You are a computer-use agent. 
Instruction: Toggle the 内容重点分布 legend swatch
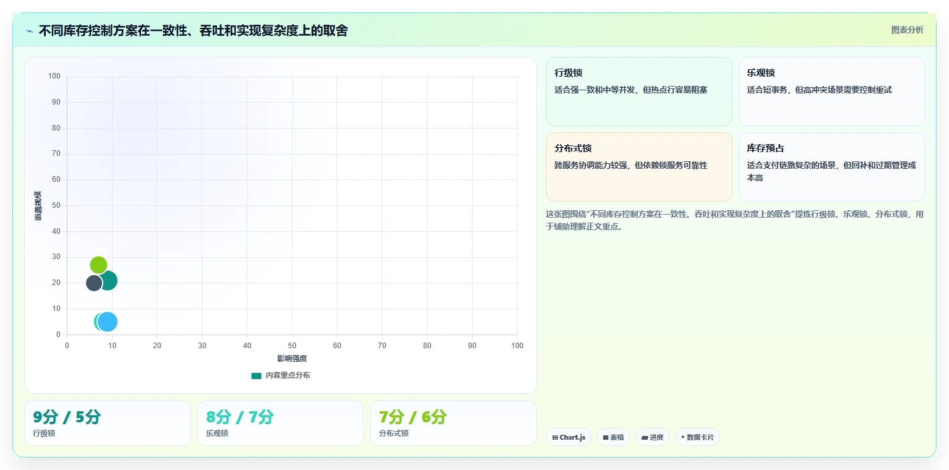click(256, 375)
